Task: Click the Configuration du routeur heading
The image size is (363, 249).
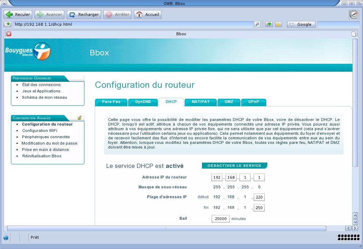Action: click(x=145, y=85)
